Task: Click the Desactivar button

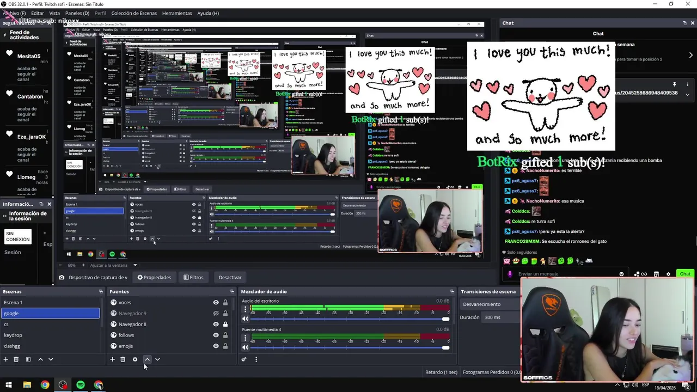Action: 230,277
